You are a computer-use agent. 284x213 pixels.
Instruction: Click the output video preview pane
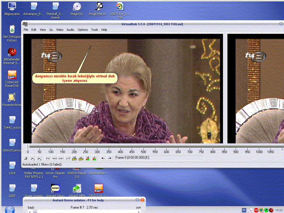click(256, 88)
